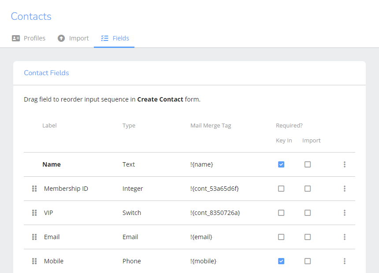Screen dimensions: 379x273
Task: Open the options menu for Mobile row
Action: tap(344, 261)
